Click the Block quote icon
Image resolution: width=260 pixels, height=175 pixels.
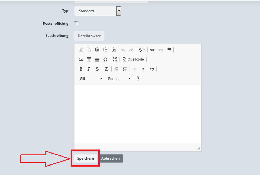[x=152, y=69]
